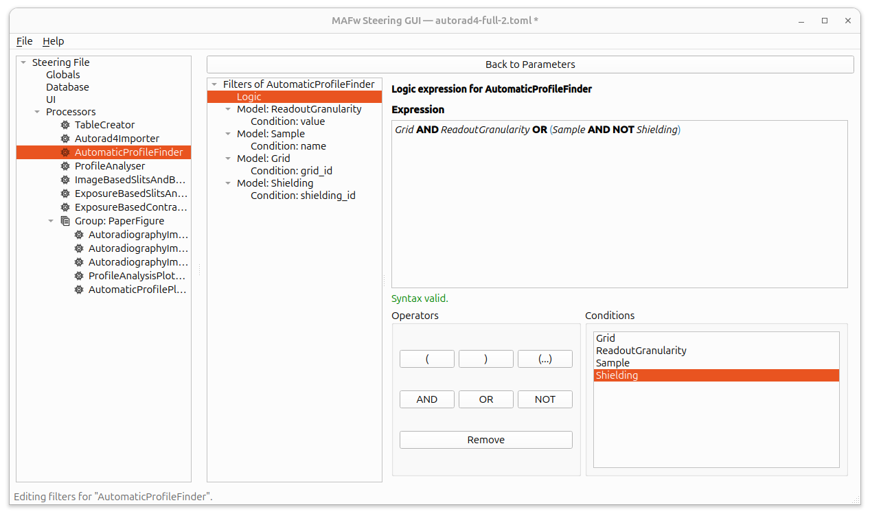Collapse the Processors tree node
The image size is (870, 516).
37,112
